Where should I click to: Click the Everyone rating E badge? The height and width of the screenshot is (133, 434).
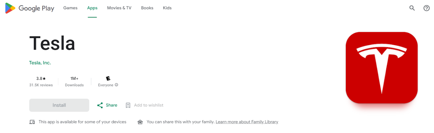108,78
